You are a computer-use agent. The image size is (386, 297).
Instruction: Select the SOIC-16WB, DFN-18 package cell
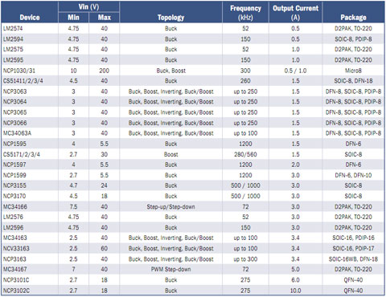[x=353, y=259]
